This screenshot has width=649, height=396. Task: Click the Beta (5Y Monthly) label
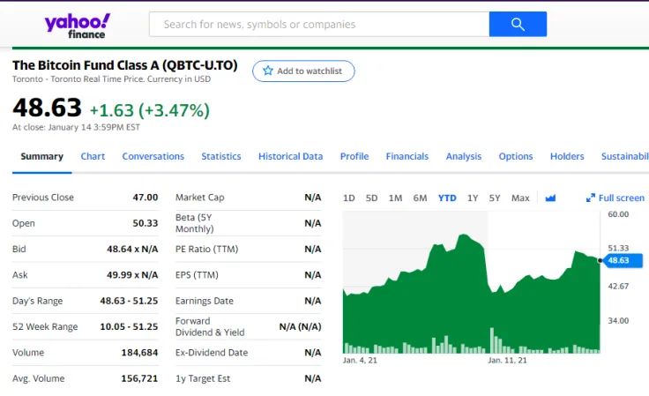coord(195,223)
